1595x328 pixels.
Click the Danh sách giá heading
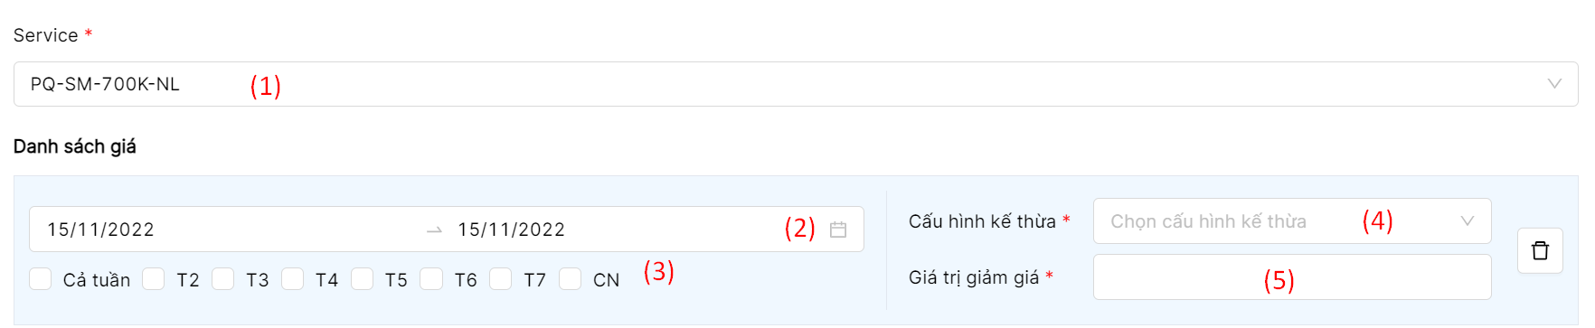coord(75,146)
